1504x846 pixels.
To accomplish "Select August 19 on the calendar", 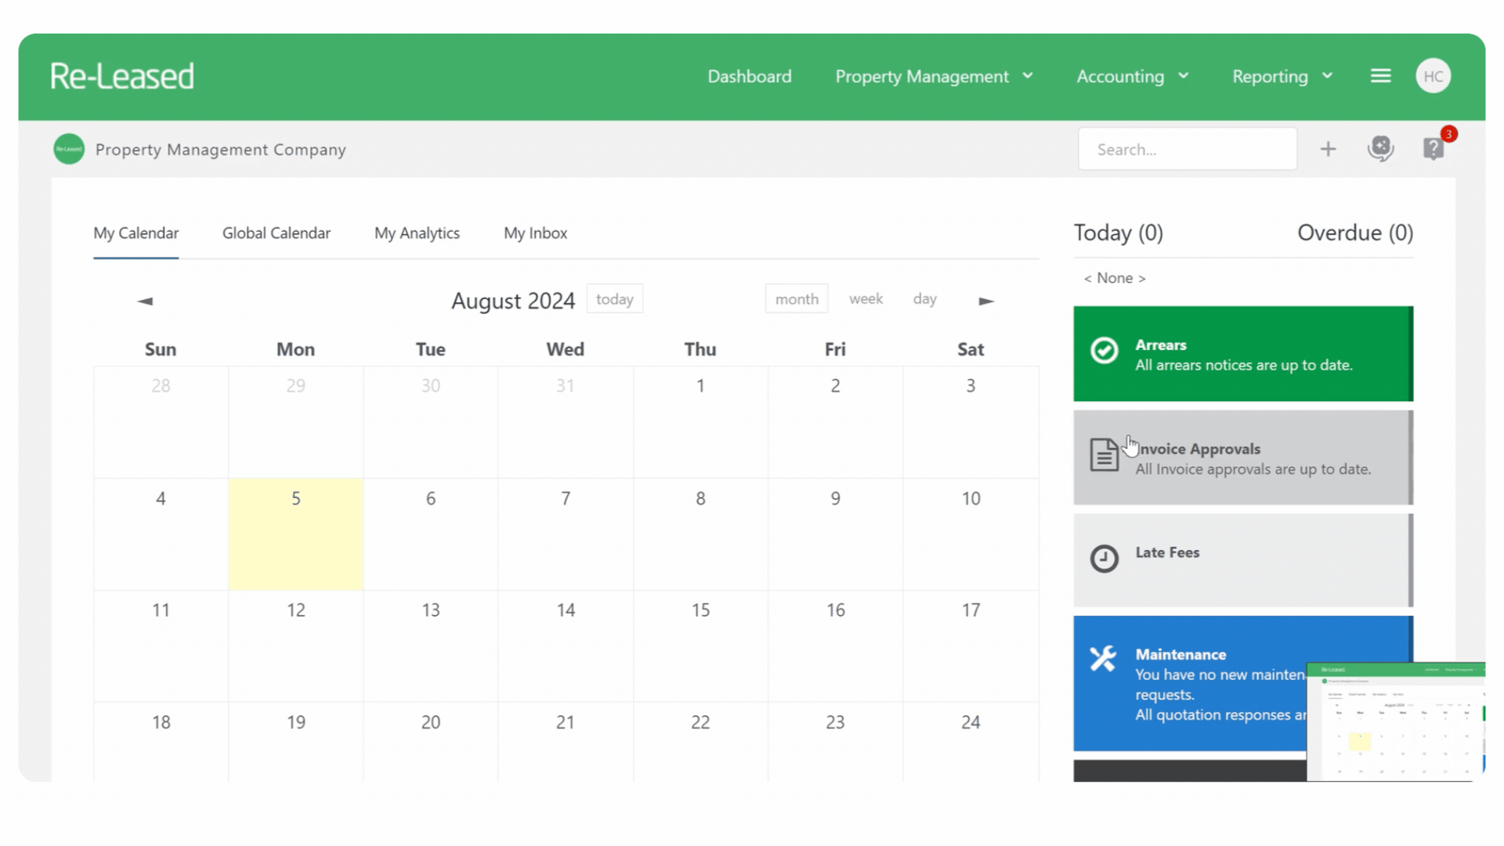I will 296,742.
